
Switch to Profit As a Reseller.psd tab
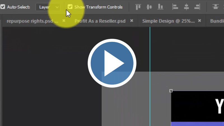click(x=100, y=21)
